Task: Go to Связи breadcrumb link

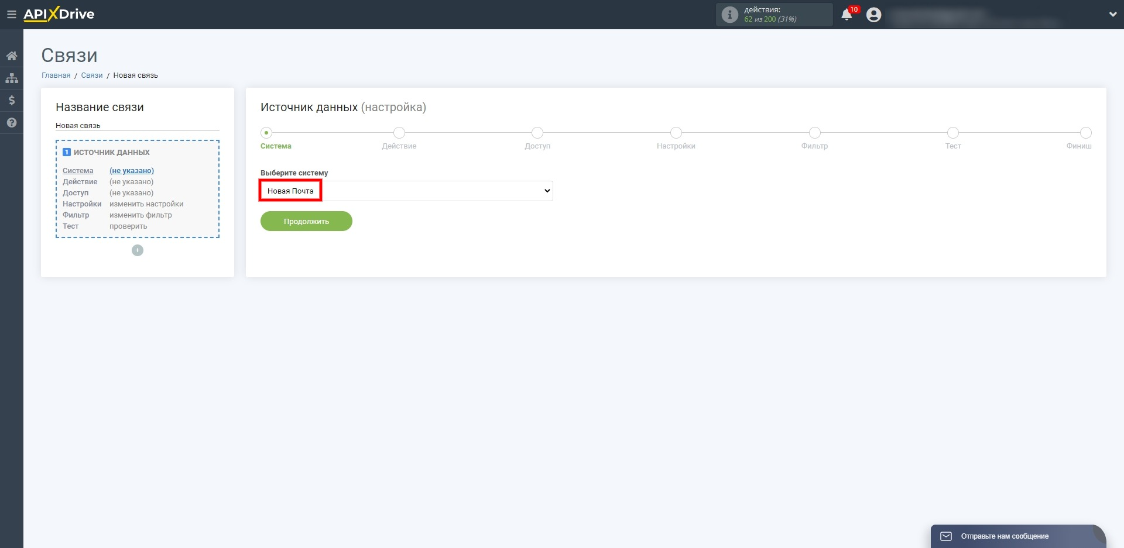Action: click(x=92, y=75)
